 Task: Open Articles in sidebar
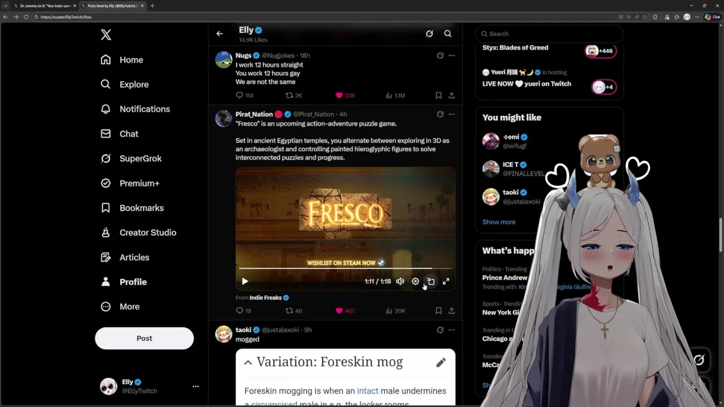(x=125, y=257)
